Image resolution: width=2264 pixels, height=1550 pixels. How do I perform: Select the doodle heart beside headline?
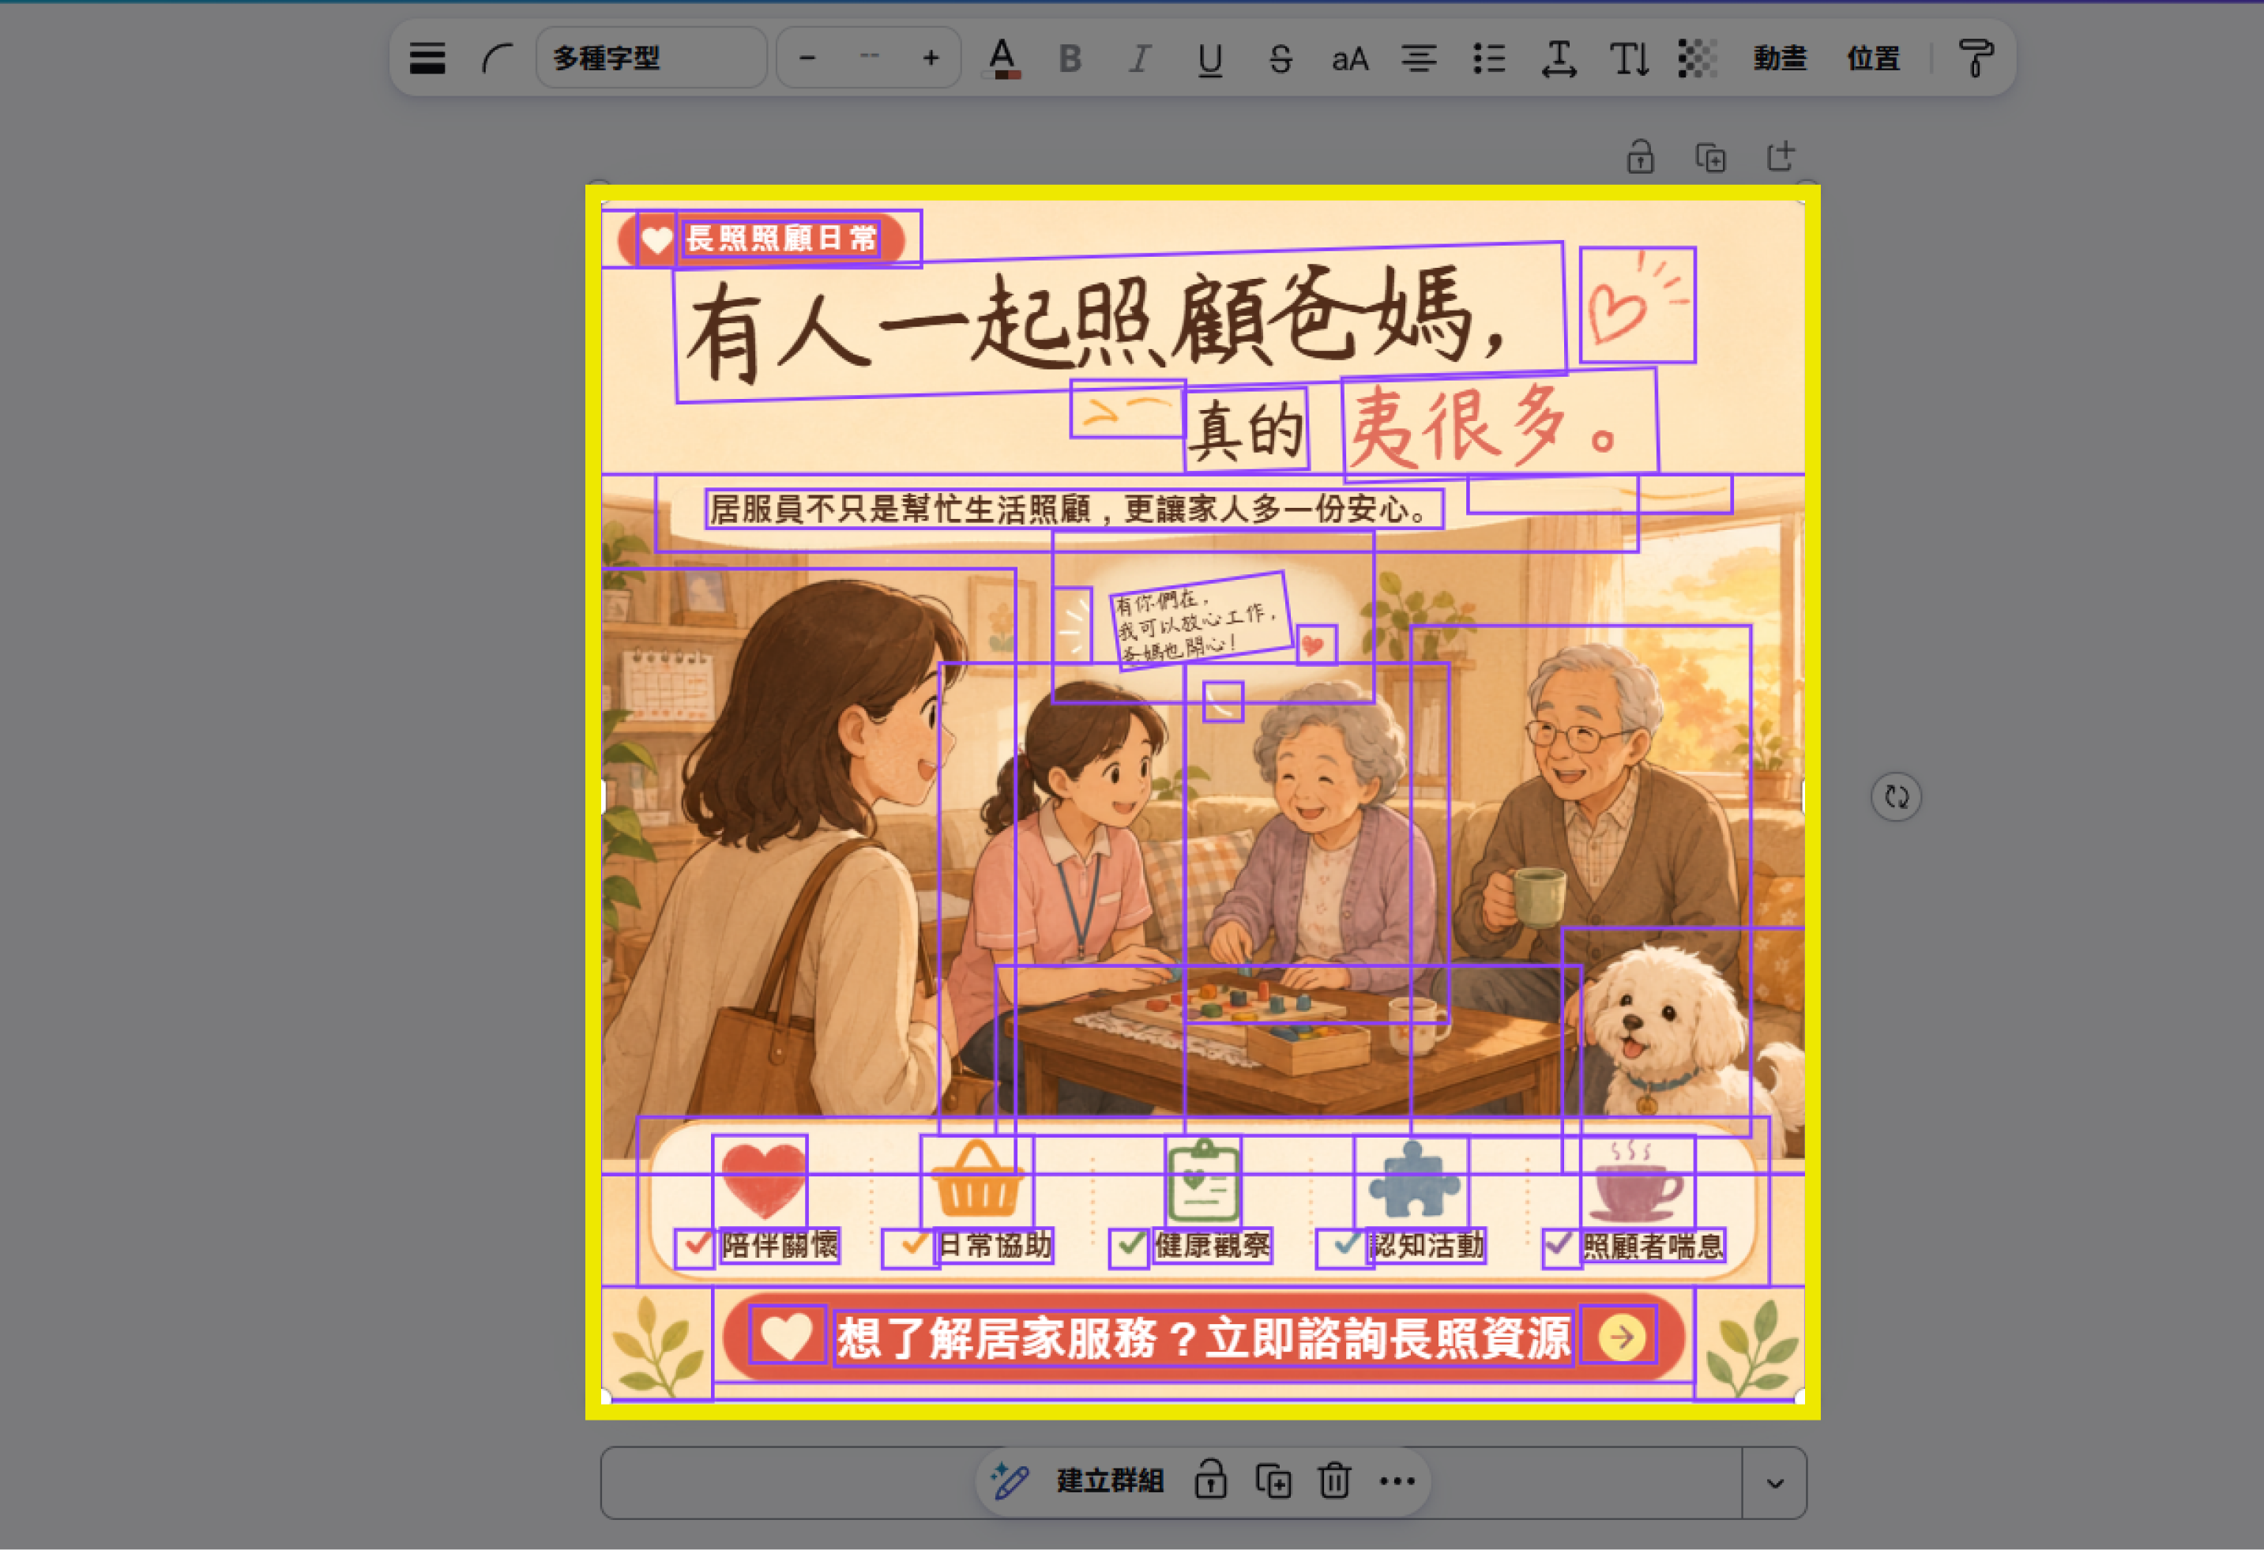point(1638,305)
